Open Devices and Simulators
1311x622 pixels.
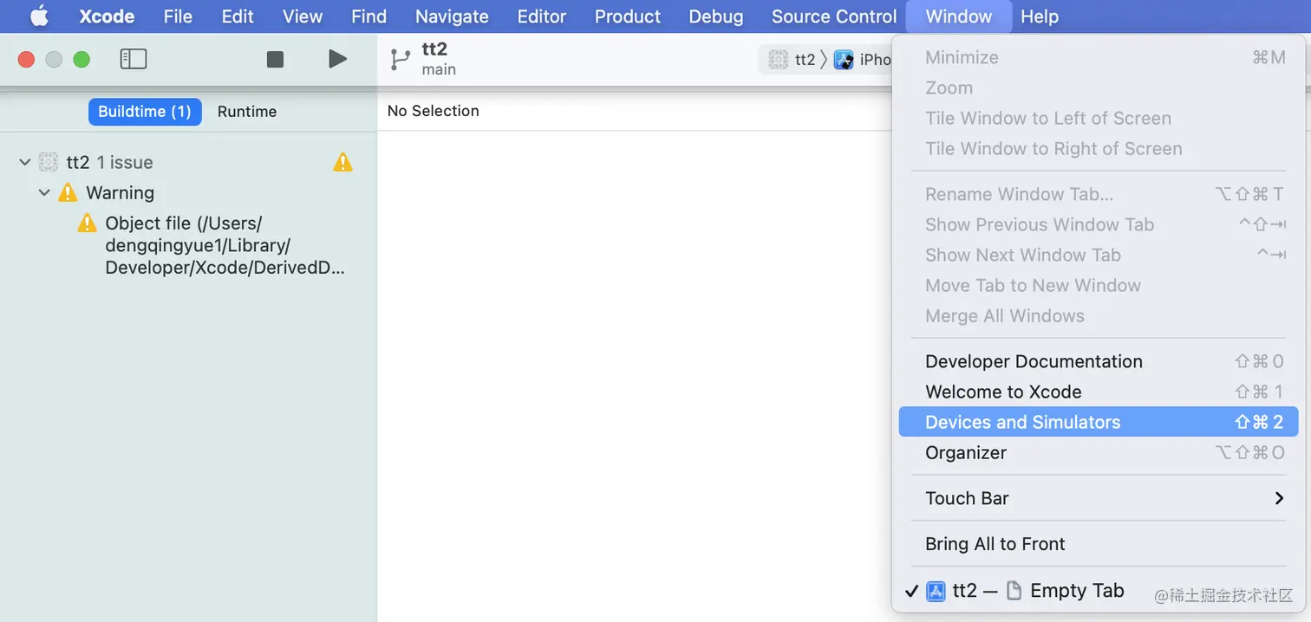tap(1099, 422)
